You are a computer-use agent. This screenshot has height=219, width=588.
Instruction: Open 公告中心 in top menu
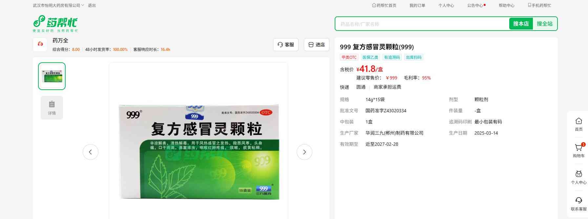475,5
